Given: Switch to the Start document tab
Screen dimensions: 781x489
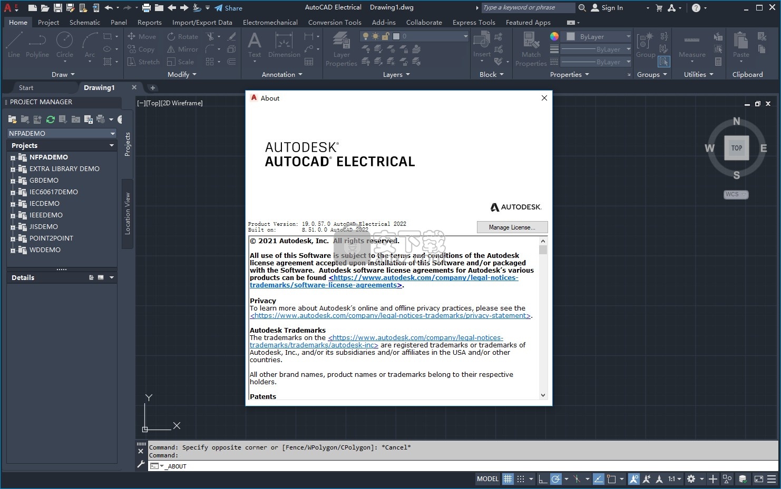Looking at the screenshot, I should click(26, 88).
